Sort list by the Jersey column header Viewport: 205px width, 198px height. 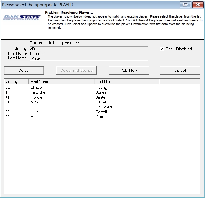coord(16,82)
